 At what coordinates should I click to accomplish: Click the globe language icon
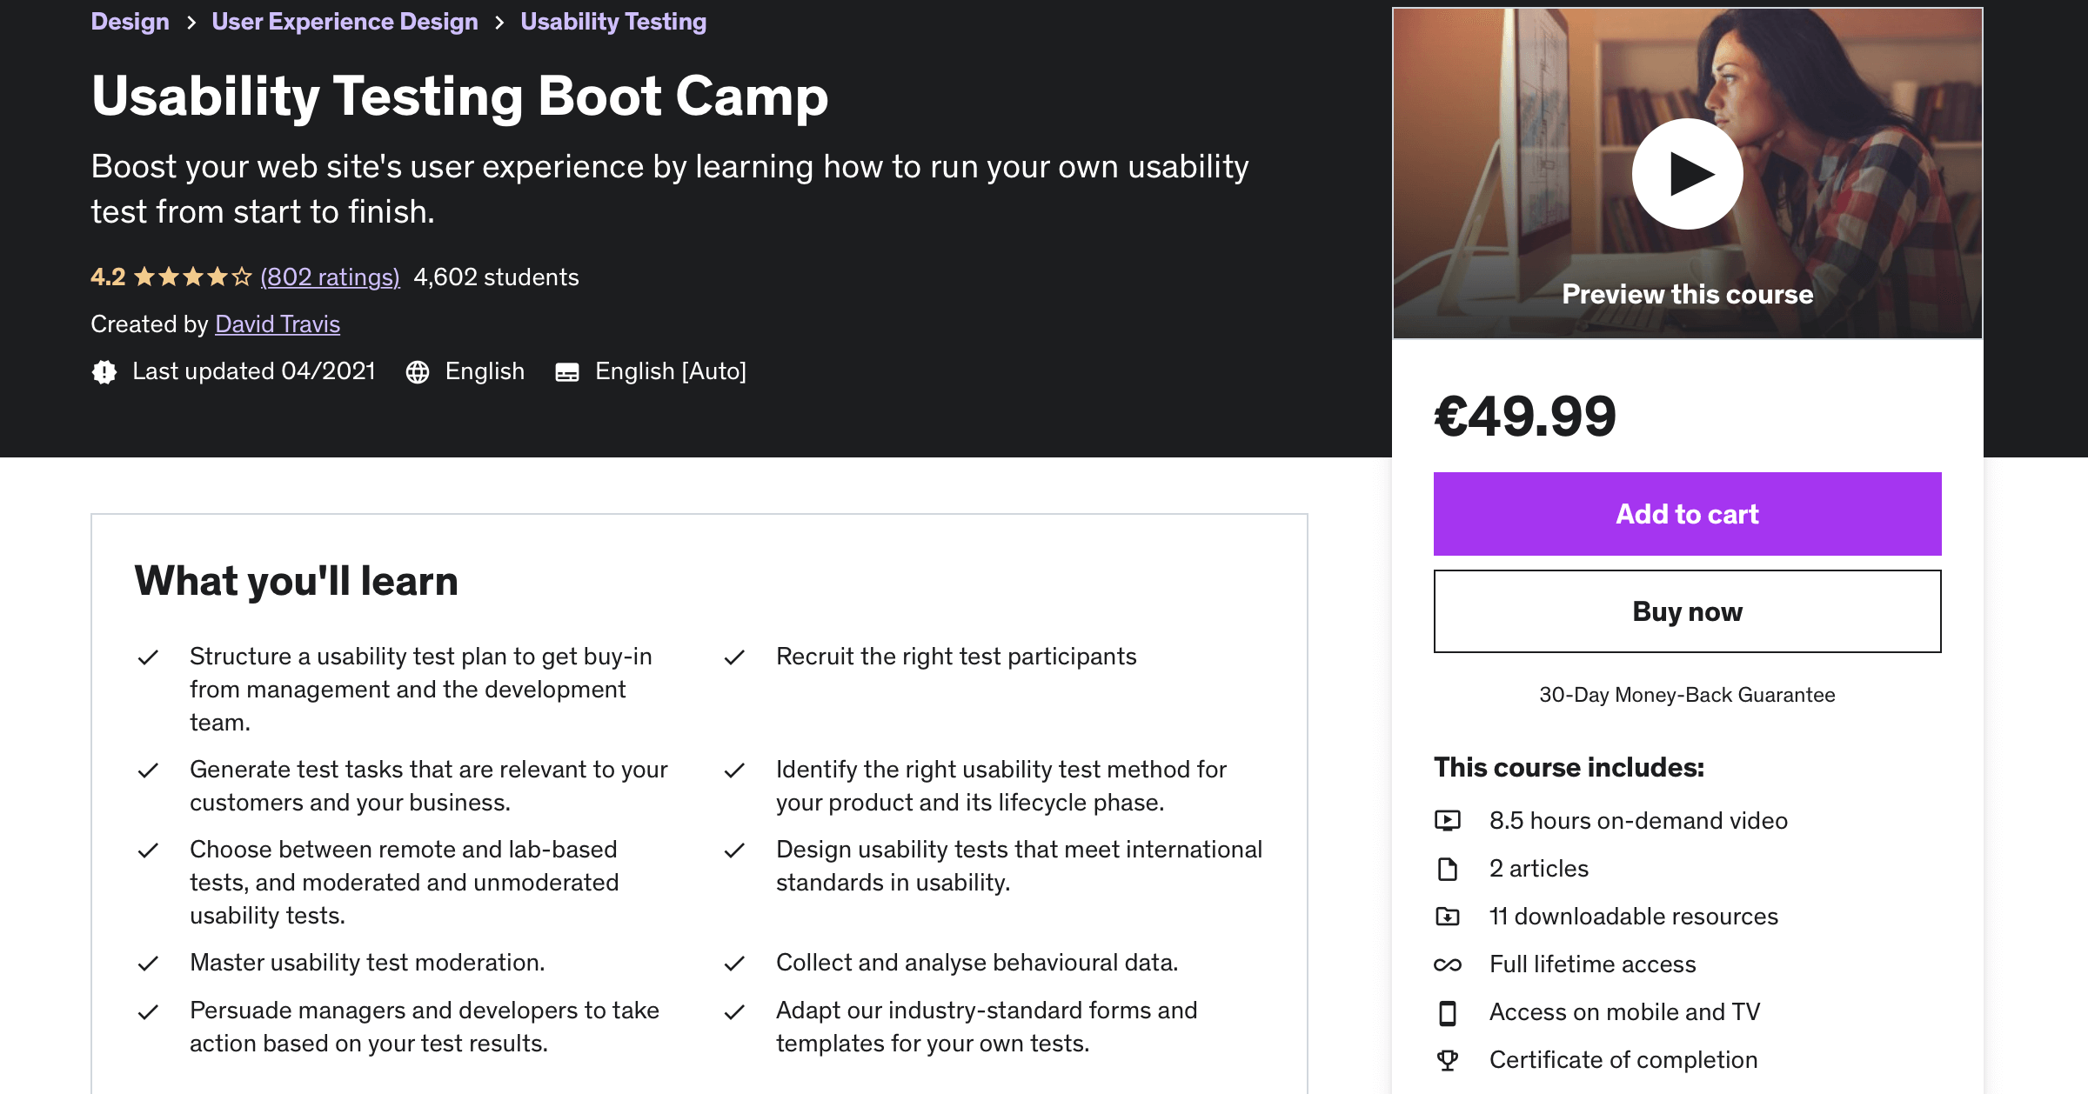click(x=418, y=372)
